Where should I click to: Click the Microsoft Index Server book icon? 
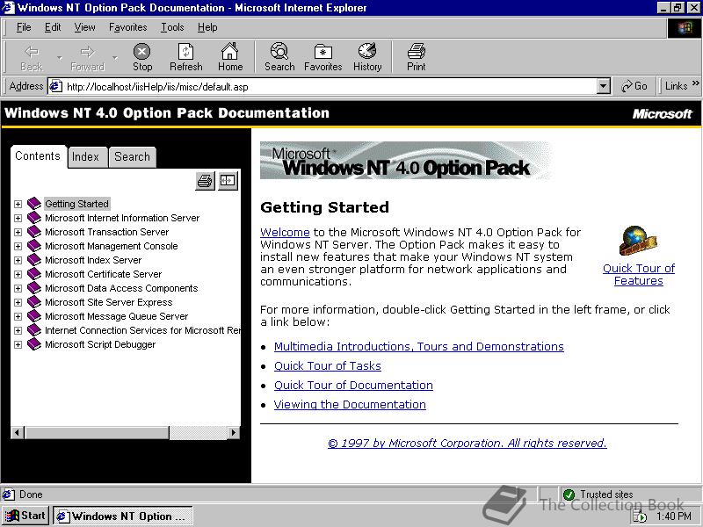point(34,260)
